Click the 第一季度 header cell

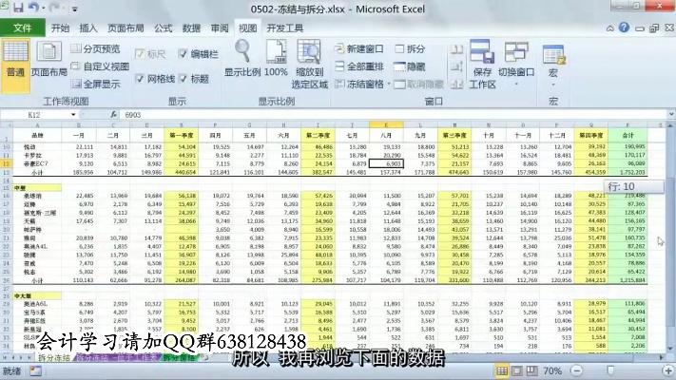click(x=182, y=135)
